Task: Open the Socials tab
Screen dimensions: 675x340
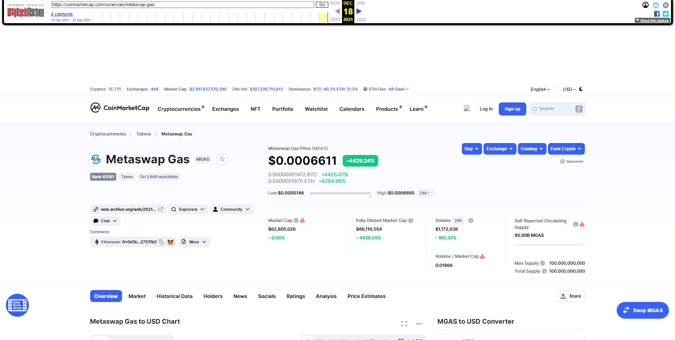Action: [267, 296]
